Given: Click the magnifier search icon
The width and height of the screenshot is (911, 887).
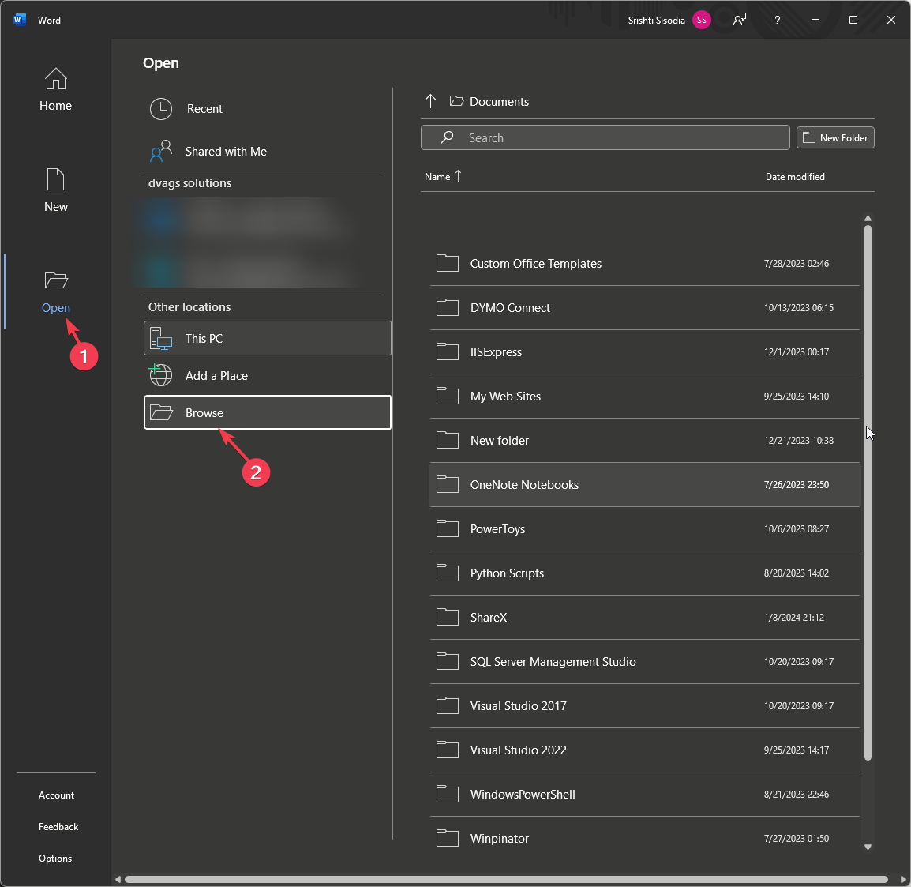Looking at the screenshot, I should tap(447, 137).
